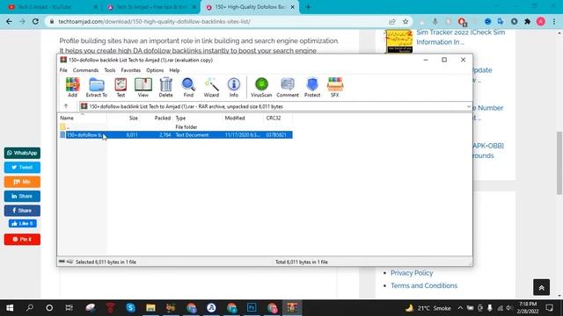
Task: Run the Test archive tool
Action: 121,87
